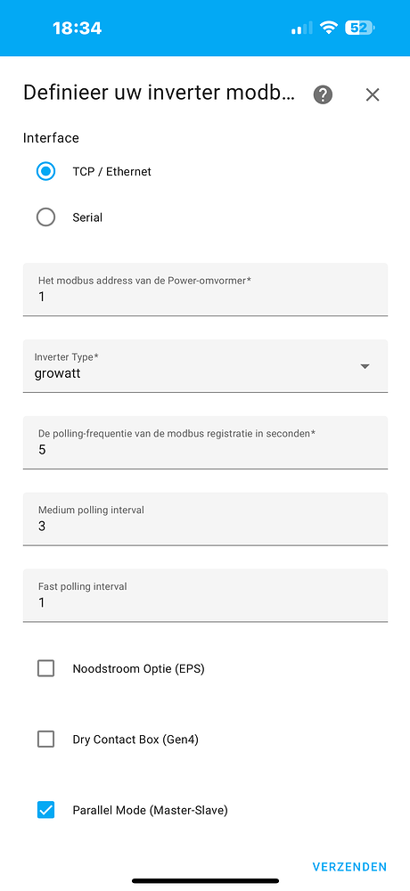Edit the Fast polling interval field

205,595
